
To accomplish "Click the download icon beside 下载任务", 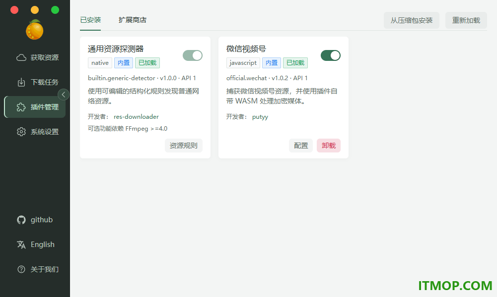I will 21,82.
